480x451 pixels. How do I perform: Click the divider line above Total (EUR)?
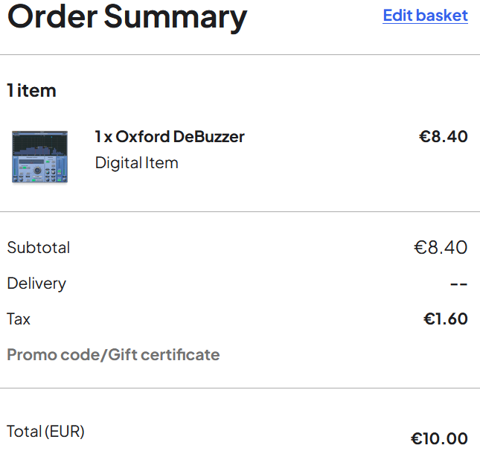click(x=240, y=388)
